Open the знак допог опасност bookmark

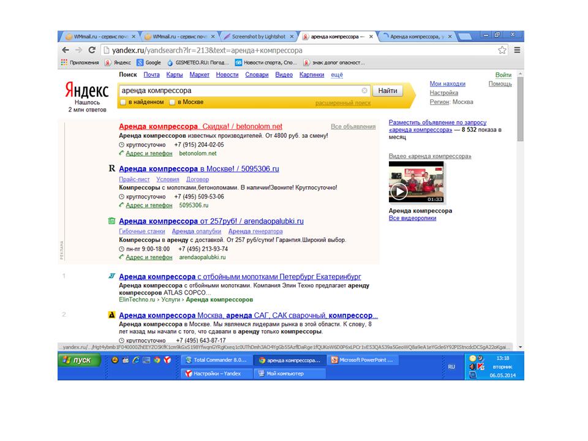coord(334,62)
